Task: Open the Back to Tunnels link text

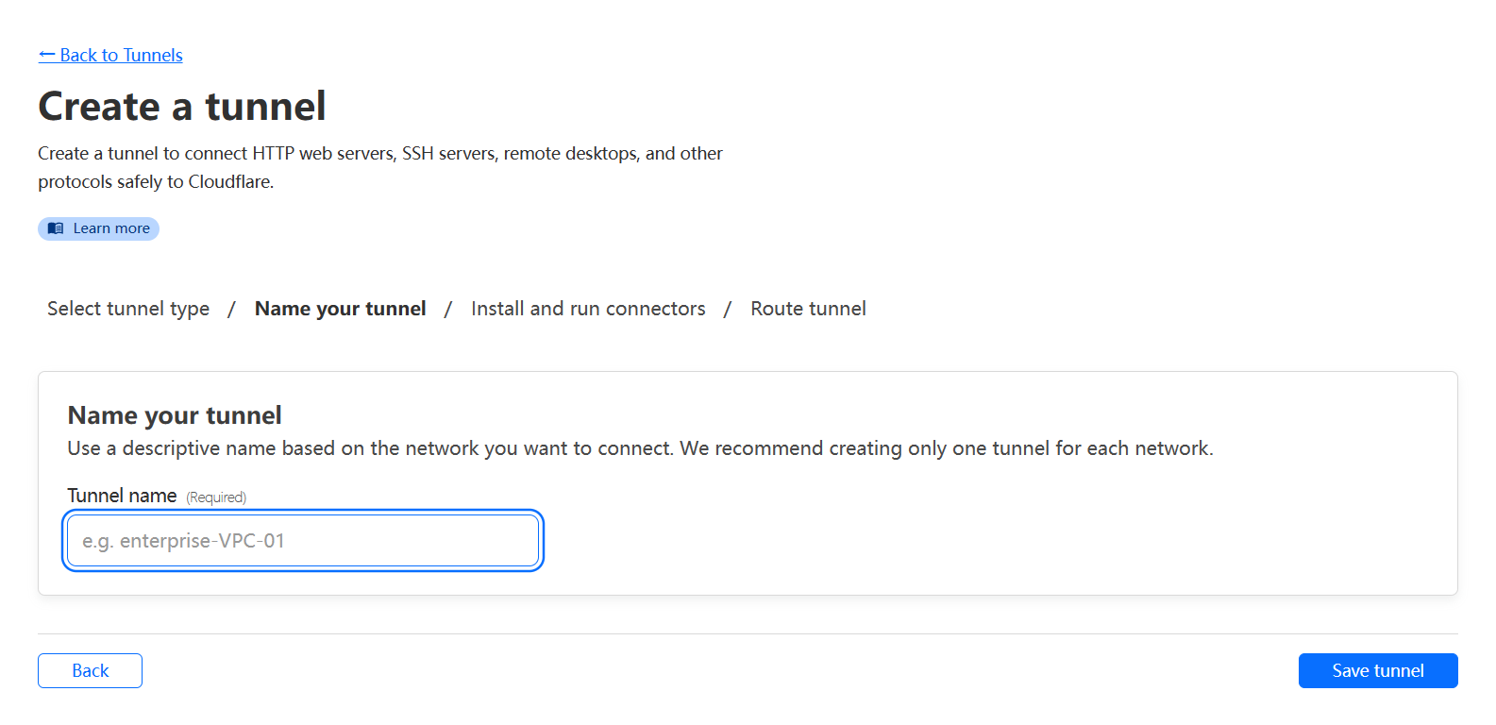Action: click(121, 55)
